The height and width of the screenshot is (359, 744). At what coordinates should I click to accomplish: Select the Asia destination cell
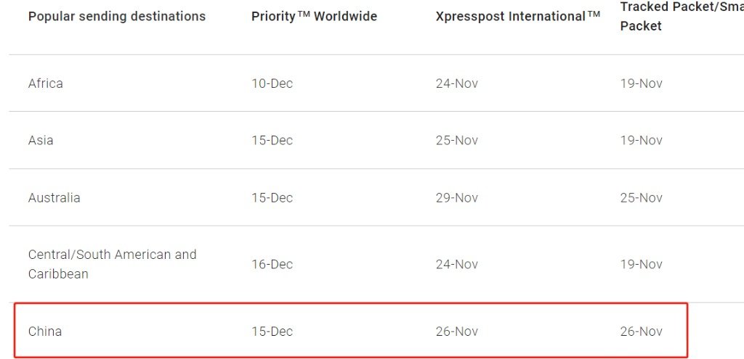[41, 140]
